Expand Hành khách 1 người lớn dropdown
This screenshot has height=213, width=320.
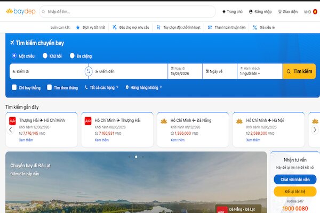(260, 71)
